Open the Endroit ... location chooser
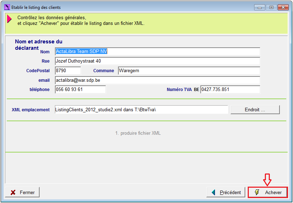 click(255, 109)
